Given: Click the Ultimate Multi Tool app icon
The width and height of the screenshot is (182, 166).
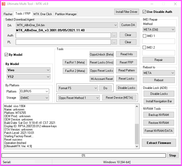Looking at the screenshot, I should pos(4,4).
